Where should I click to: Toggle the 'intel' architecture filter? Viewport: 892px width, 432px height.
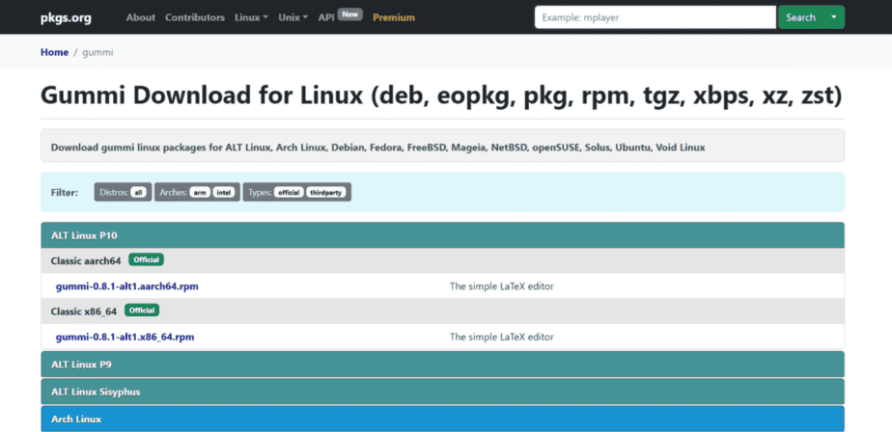coord(225,193)
